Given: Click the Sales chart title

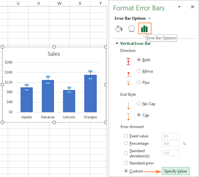Looking at the screenshot, I should pyautogui.click(x=54, y=54).
